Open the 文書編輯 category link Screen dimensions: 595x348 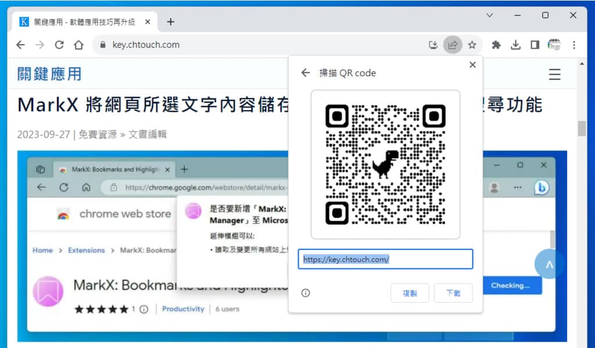[x=147, y=134]
